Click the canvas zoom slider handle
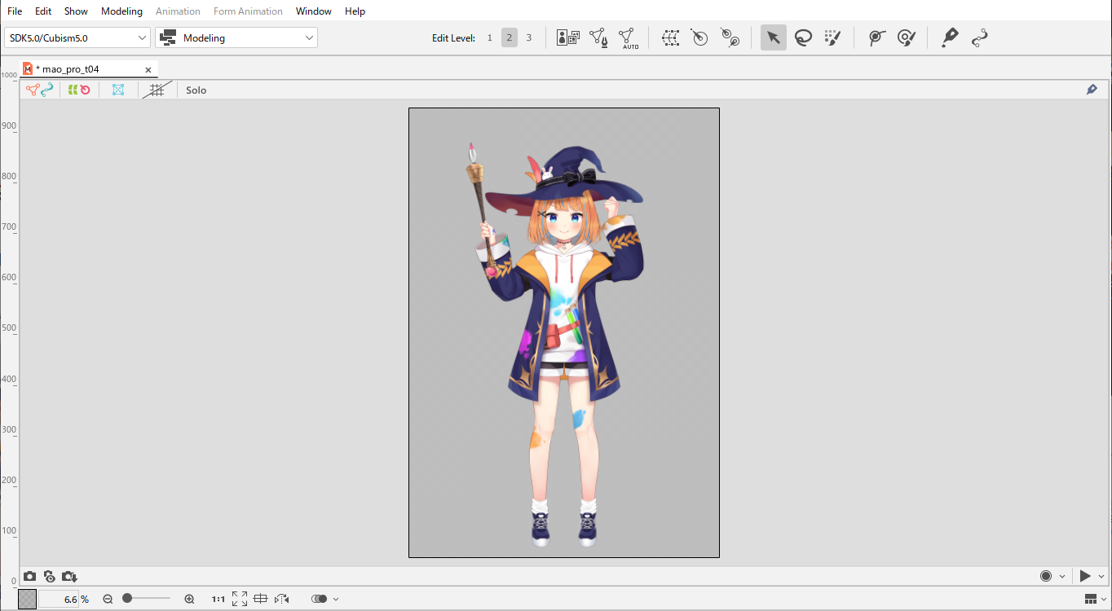The image size is (1112, 611). (x=127, y=599)
